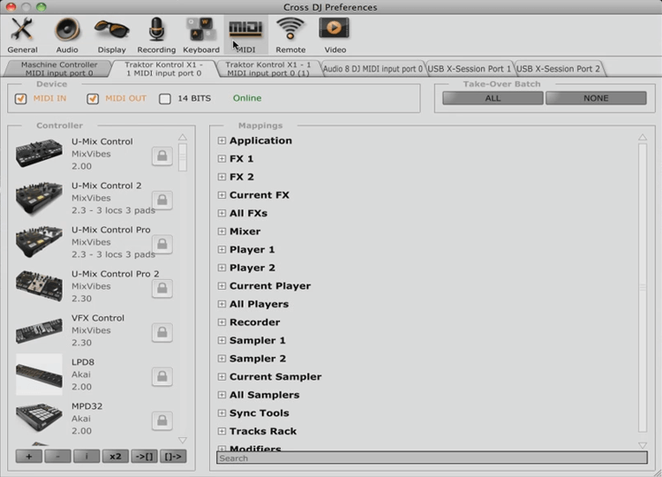Click the VFX Control lock icon
The width and height of the screenshot is (662, 477).
pos(162,332)
